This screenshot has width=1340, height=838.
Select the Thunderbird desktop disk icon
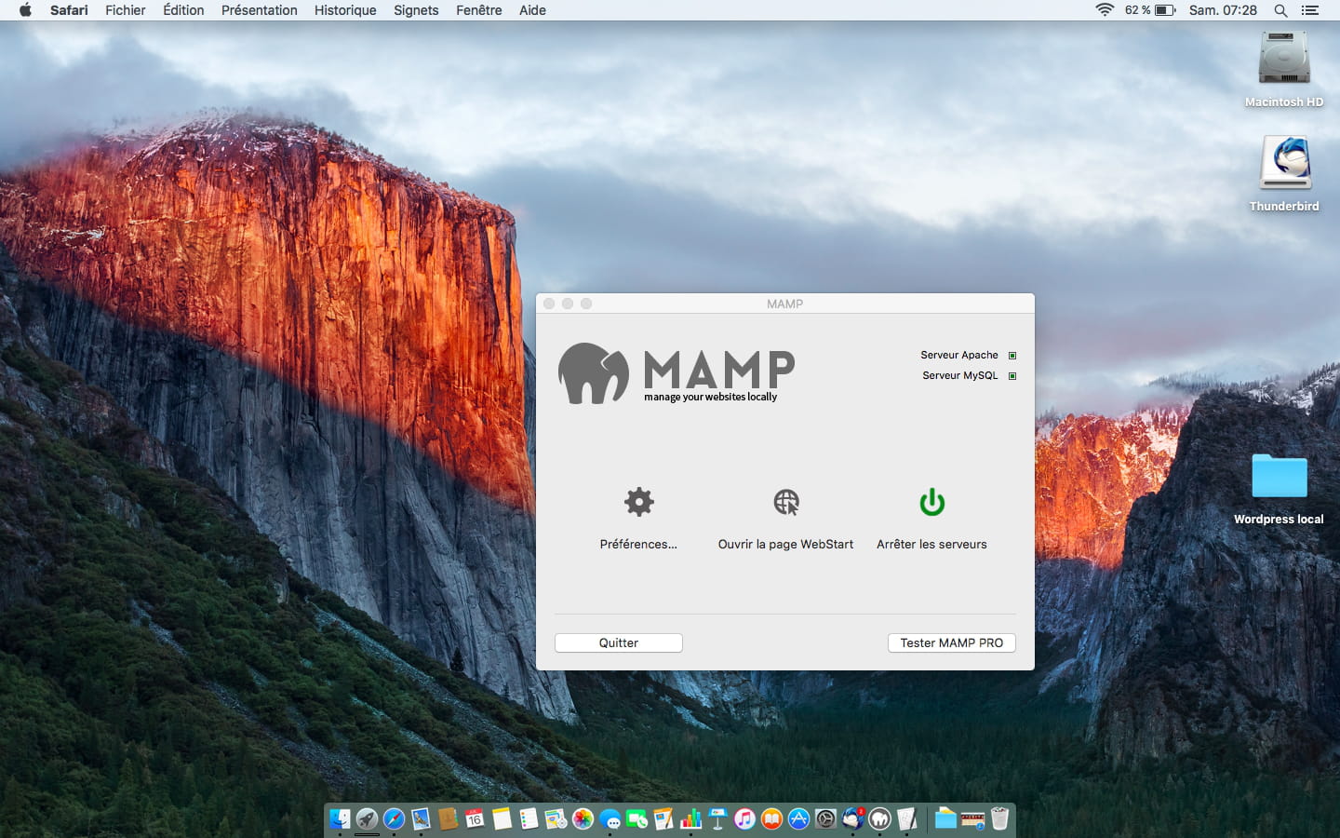coord(1285,163)
